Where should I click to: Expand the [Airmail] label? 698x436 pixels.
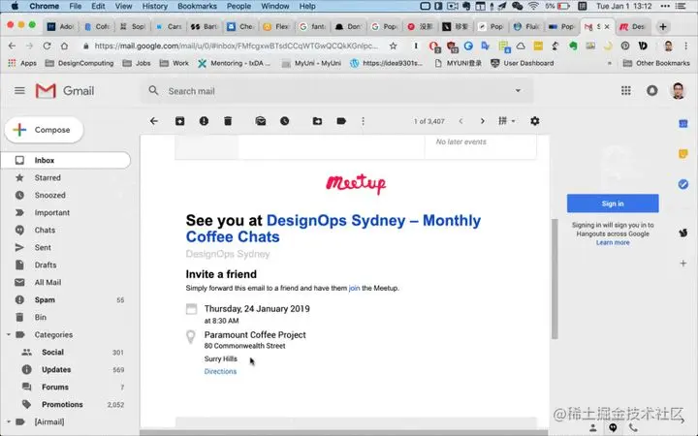pos(9,421)
